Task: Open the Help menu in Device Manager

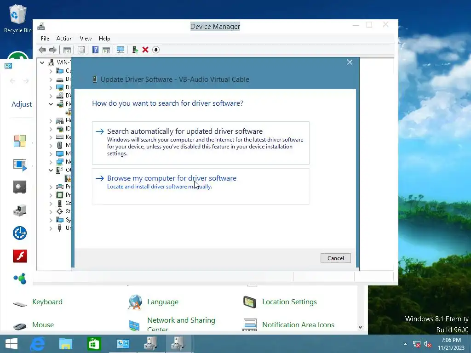Action: 104,39
